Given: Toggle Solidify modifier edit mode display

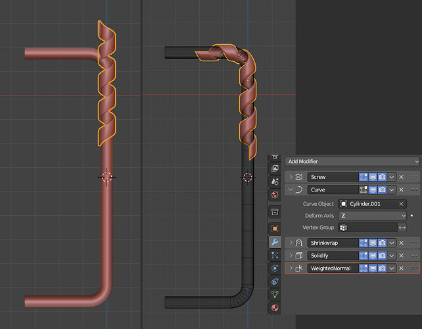Looking at the screenshot, I should (363, 255).
